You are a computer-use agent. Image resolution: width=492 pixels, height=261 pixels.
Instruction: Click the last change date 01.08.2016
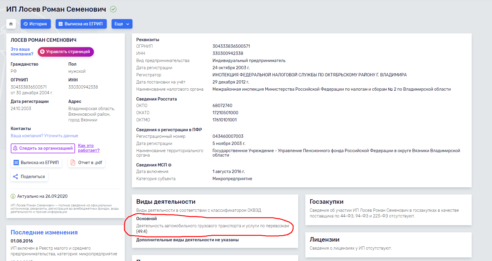click(22, 241)
